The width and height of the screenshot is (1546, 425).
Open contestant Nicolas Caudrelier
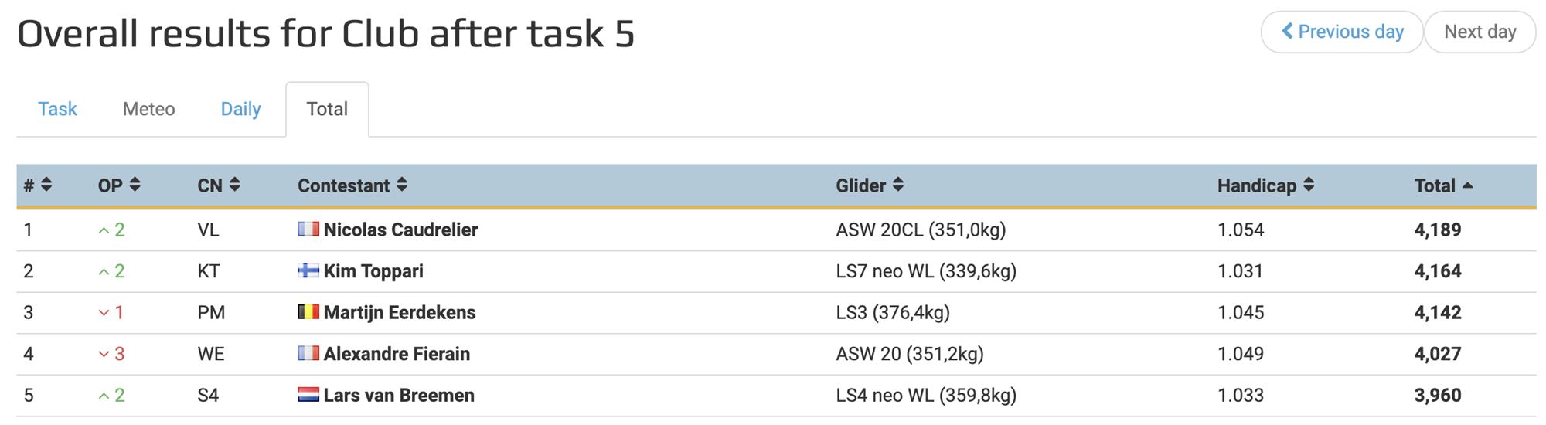point(400,229)
